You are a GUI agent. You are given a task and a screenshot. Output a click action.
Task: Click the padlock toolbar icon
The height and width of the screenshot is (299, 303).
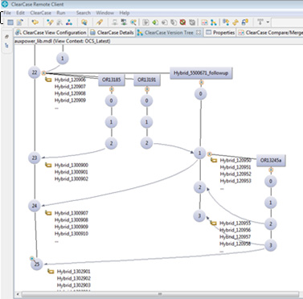coord(245,23)
